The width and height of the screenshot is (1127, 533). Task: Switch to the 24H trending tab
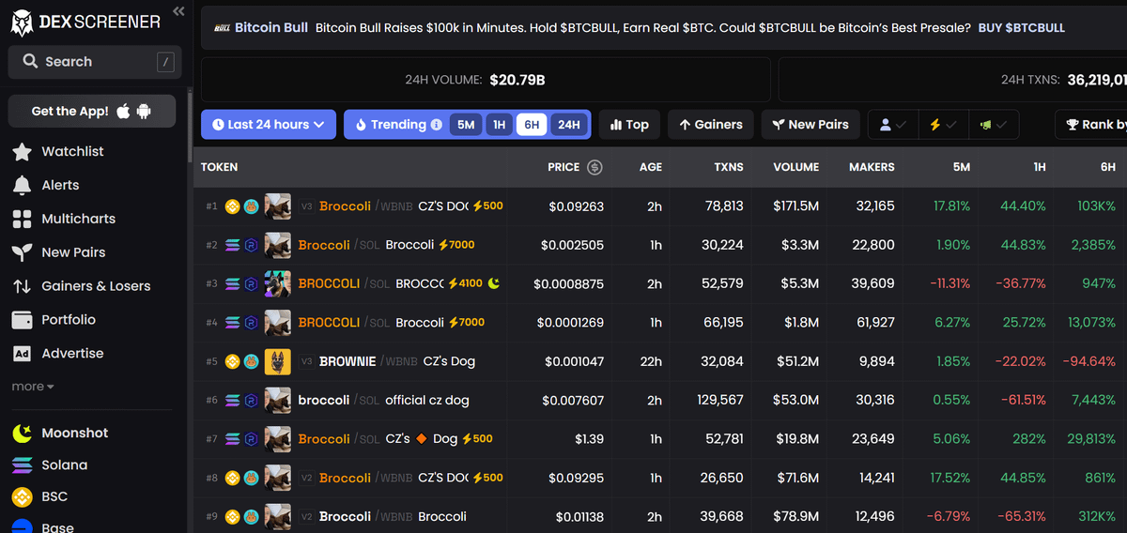point(568,125)
